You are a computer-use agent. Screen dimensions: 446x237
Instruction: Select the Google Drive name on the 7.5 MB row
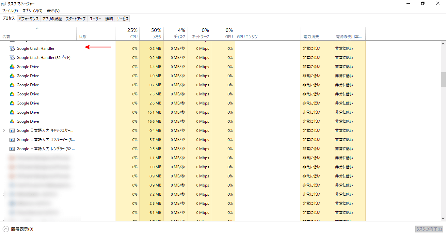(28, 94)
